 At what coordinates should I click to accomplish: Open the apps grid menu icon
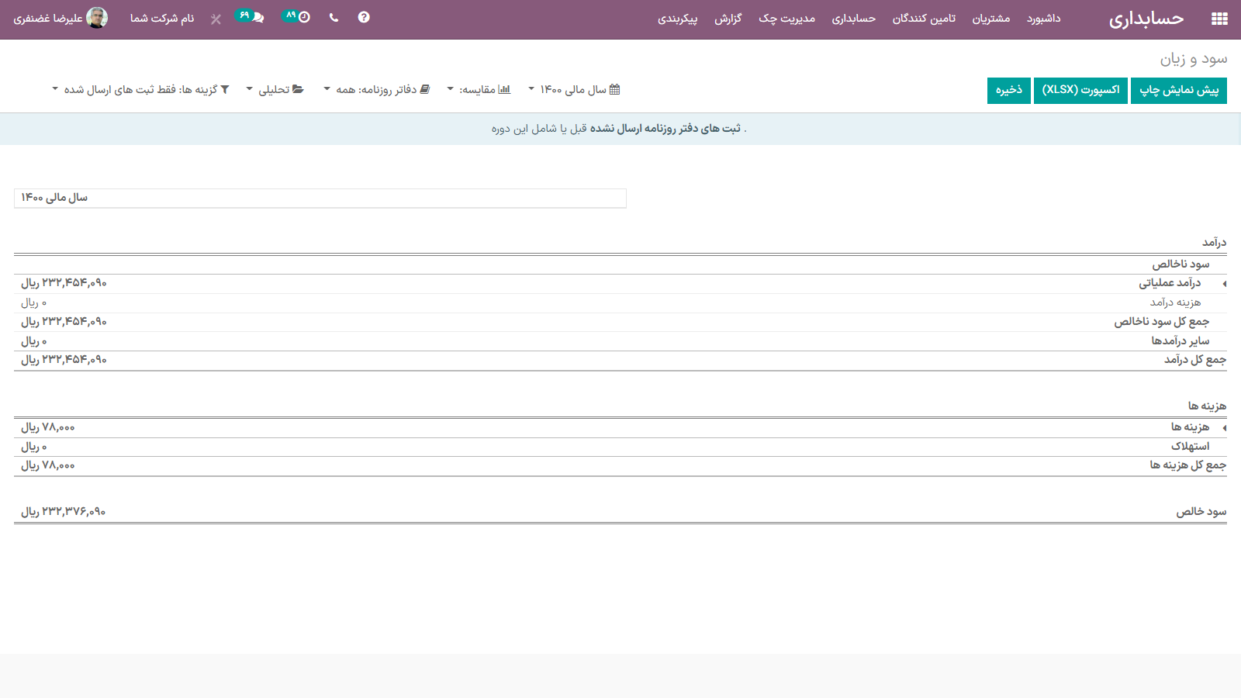(1219, 19)
